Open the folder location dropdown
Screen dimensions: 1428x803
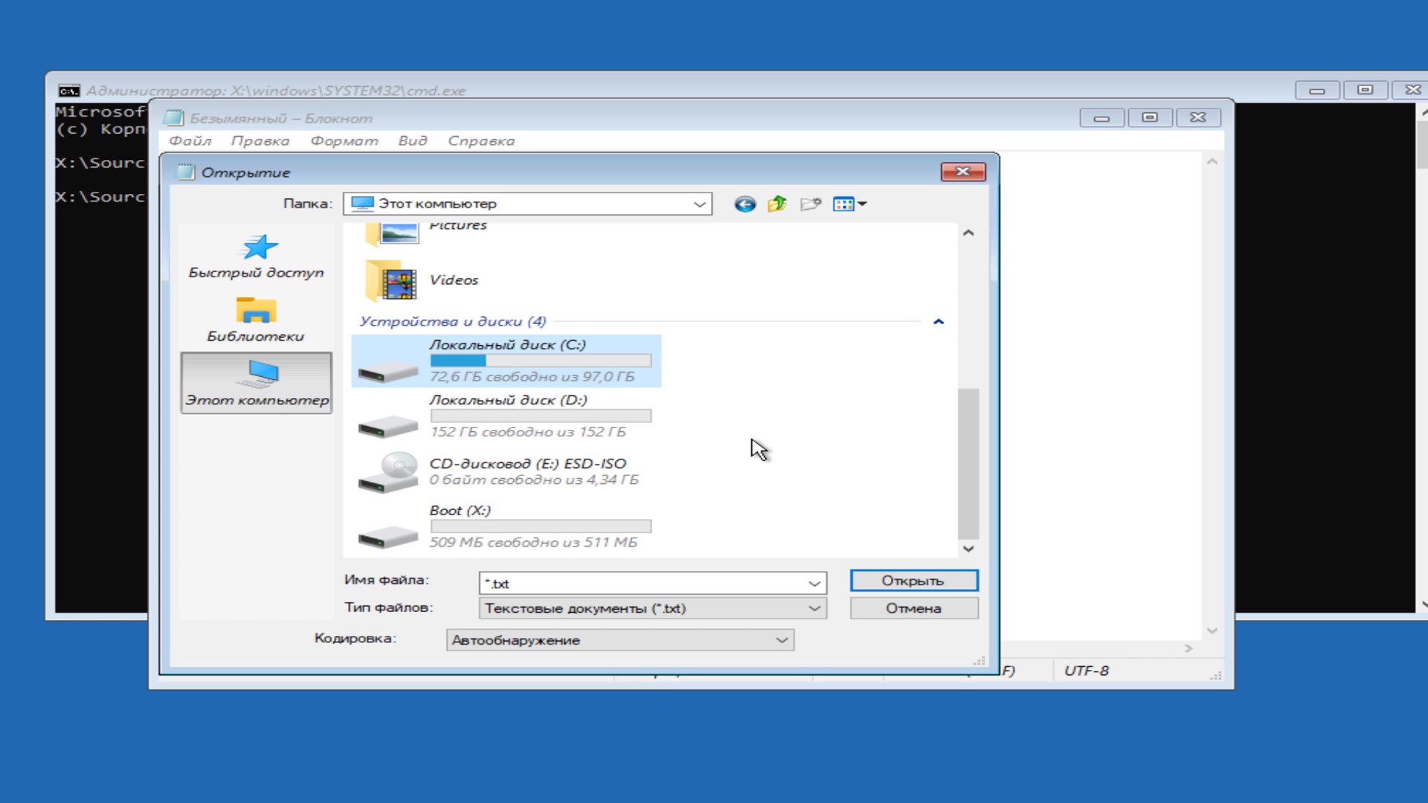pyautogui.click(x=701, y=203)
